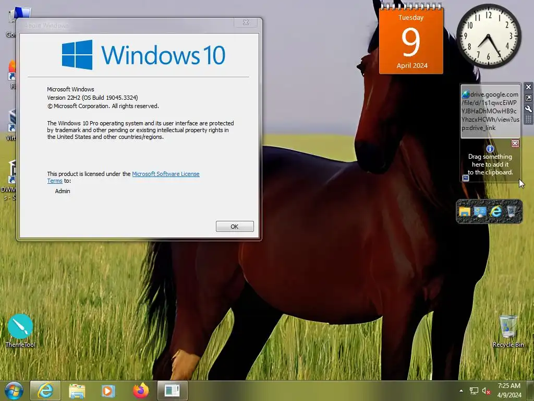Open Windows Media Player taskbar icon
The image size is (534, 401).
tap(108, 391)
